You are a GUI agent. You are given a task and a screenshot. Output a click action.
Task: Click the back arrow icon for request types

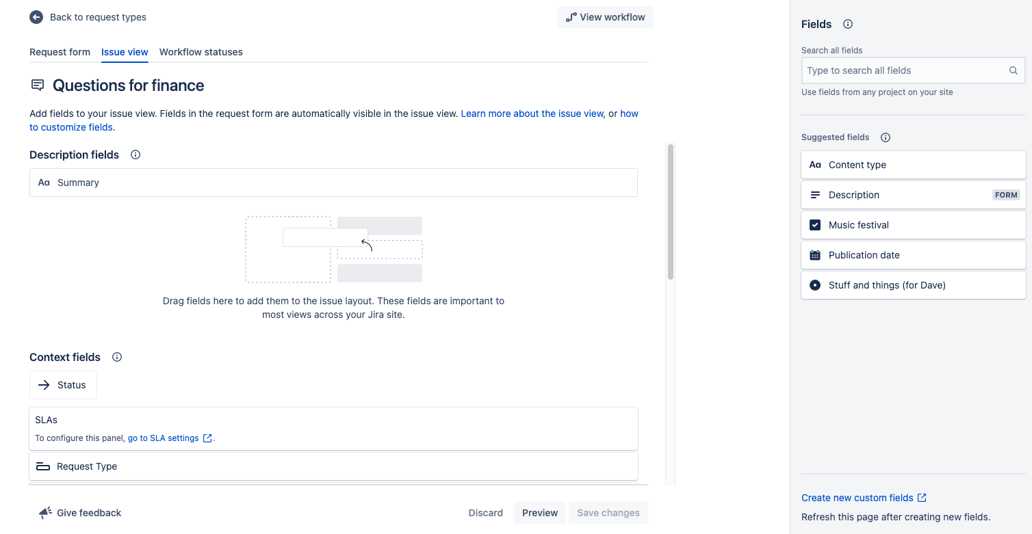36,17
